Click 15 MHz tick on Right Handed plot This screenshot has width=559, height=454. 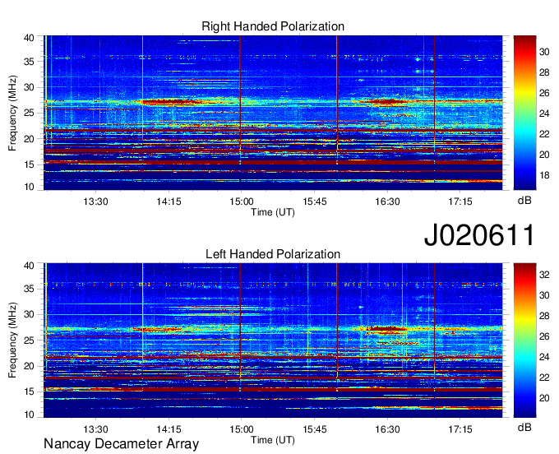pyautogui.click(x=29, y=164)
